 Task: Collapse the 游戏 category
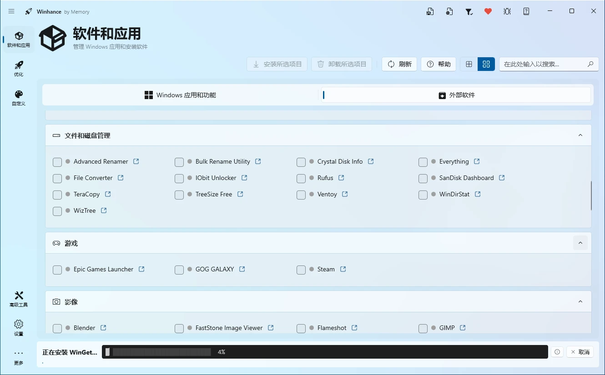tap(580, 243)
